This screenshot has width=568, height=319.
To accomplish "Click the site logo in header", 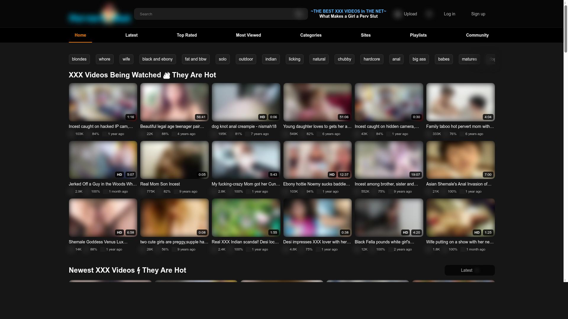I will tap(100, 15).
